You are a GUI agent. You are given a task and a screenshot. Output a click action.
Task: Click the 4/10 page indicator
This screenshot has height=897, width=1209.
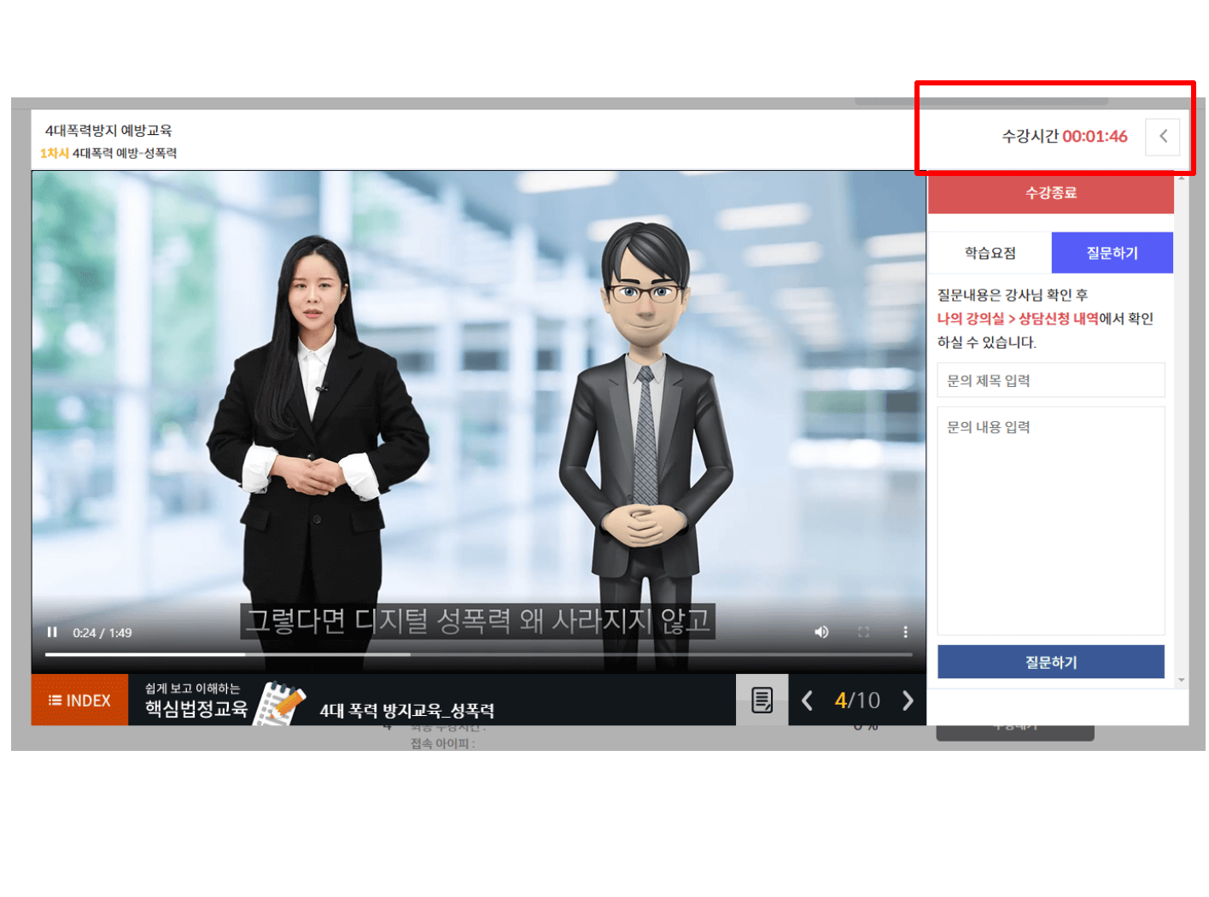856,700
